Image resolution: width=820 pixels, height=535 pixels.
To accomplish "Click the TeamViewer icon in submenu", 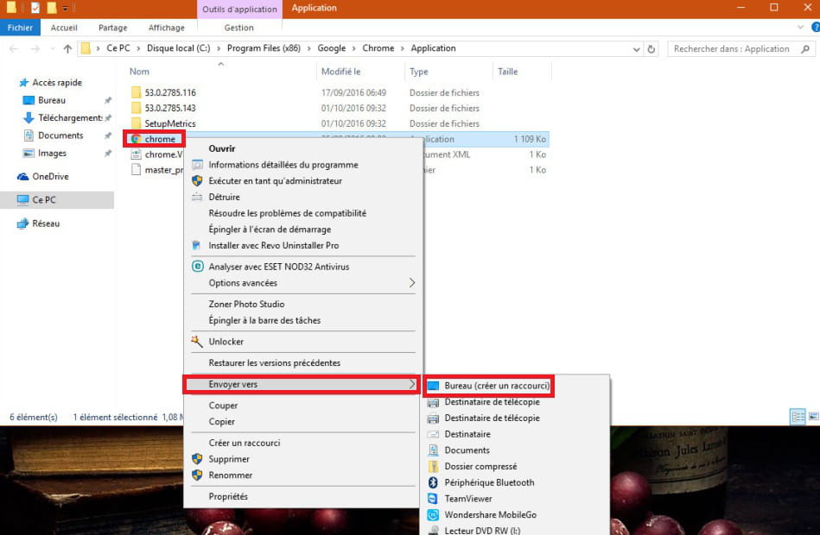I will (x=434, y=499).
